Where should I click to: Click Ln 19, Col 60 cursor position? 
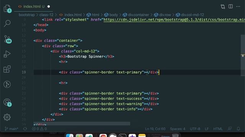point(155,129)
